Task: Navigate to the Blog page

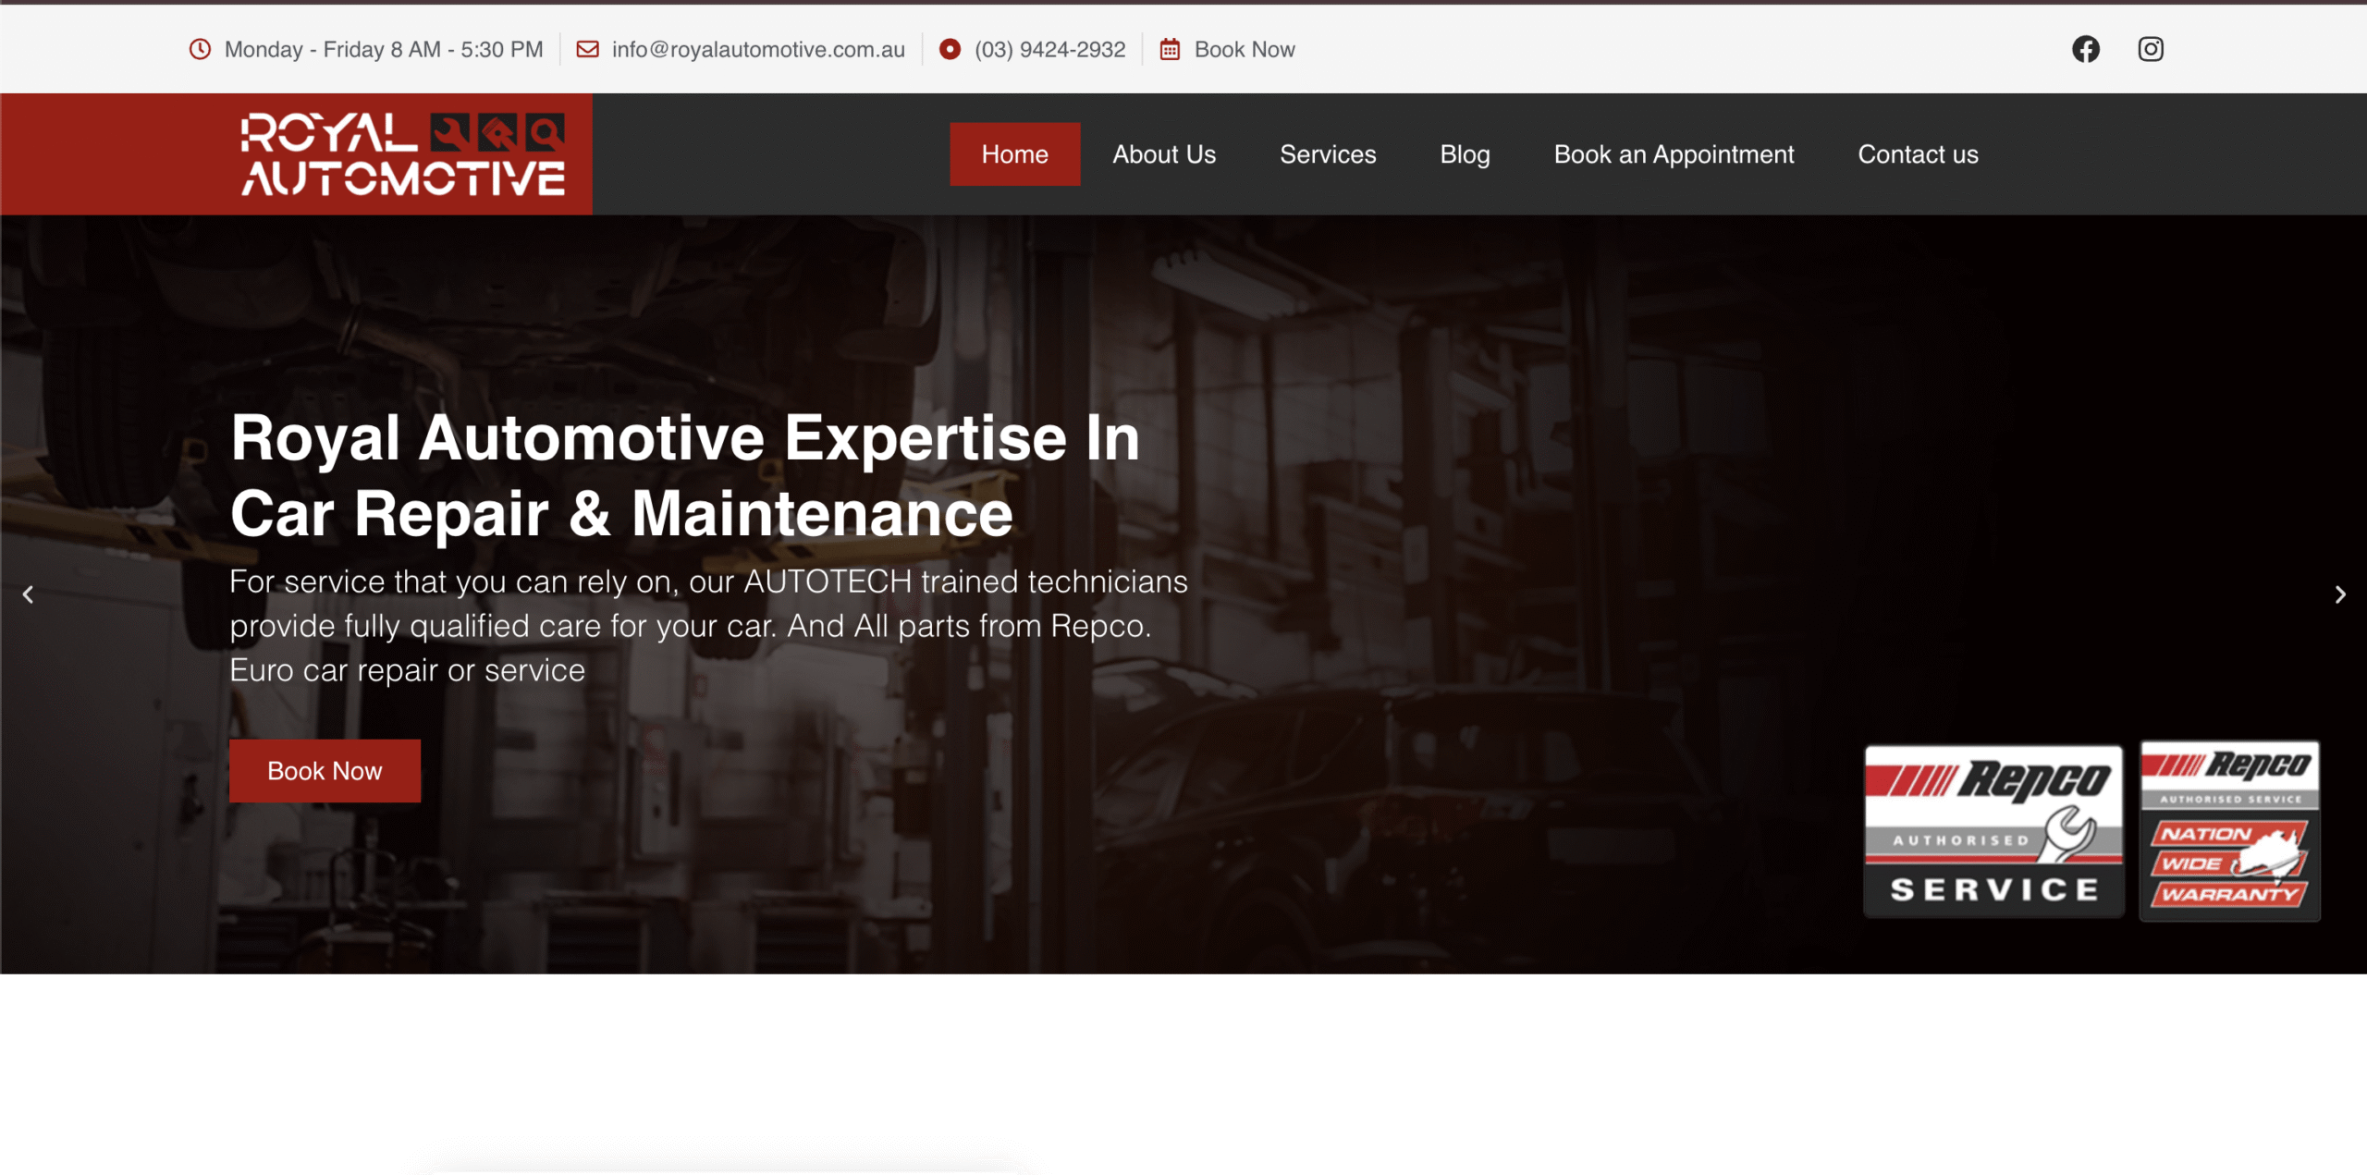Action: pos(1465,154)
